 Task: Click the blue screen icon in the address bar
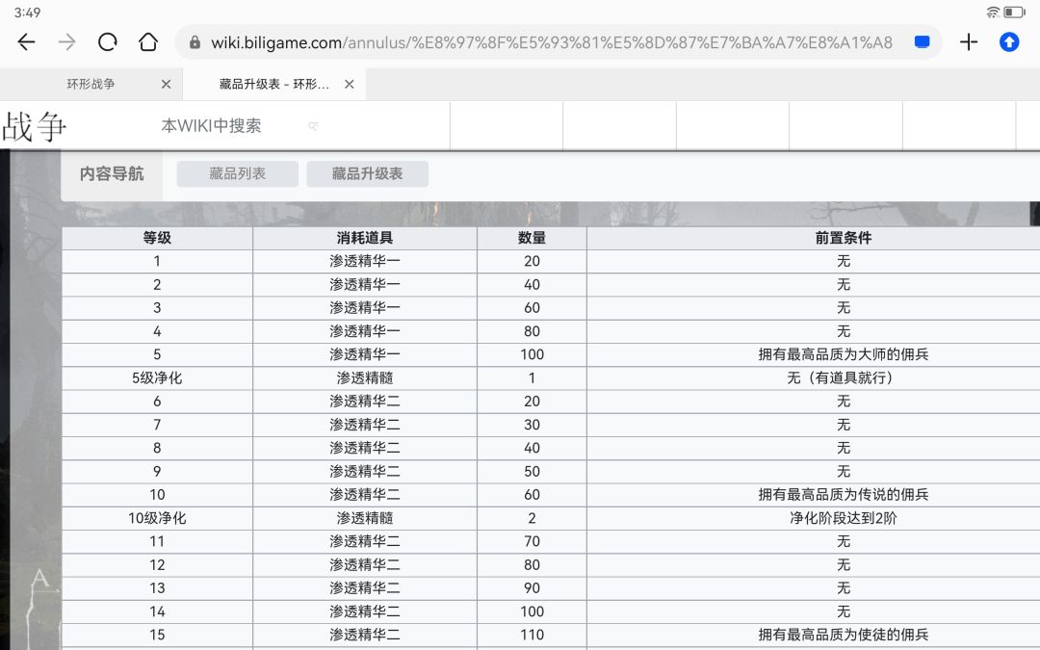point(922,41)
